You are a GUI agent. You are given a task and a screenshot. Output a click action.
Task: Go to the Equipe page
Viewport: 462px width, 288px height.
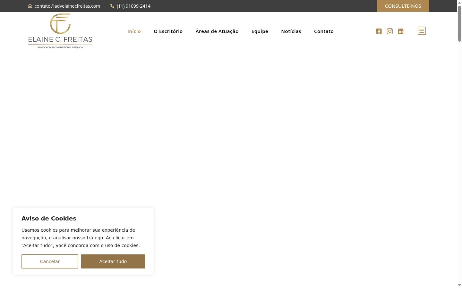(x=260, y=31)
